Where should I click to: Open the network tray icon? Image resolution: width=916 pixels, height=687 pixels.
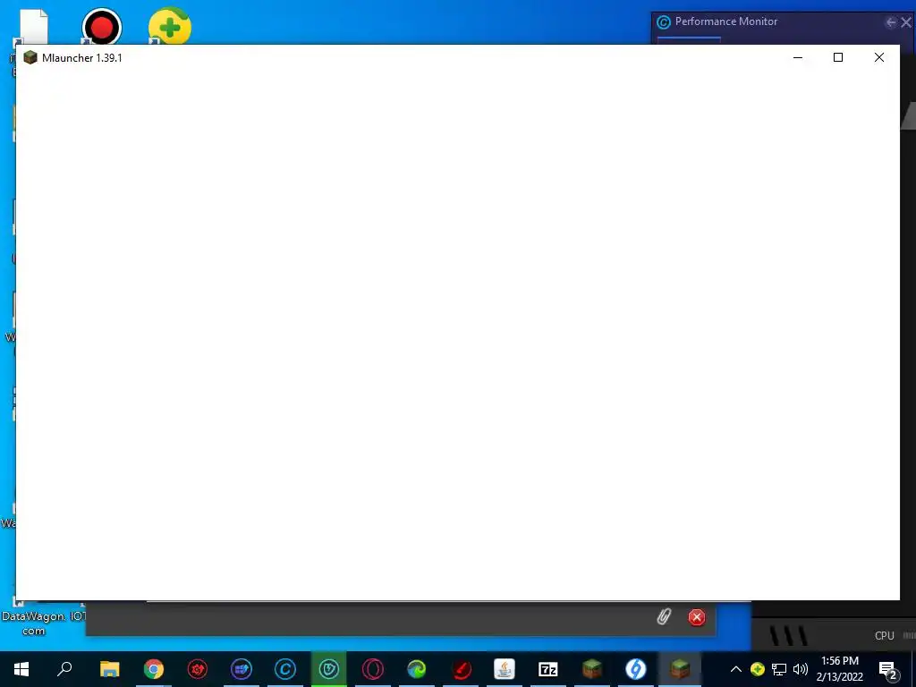(779, 669)
